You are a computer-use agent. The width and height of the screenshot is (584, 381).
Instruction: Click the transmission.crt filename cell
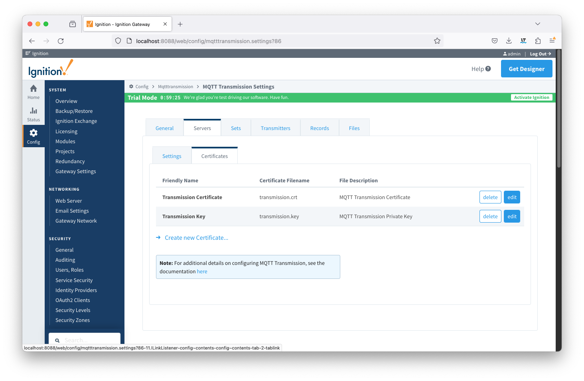pyautogui.click(x=278, y=197)
